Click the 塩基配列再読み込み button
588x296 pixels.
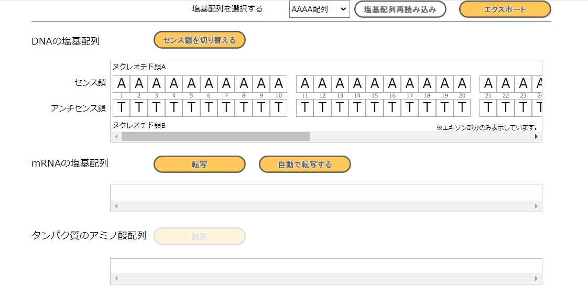[x=400, y=9]
